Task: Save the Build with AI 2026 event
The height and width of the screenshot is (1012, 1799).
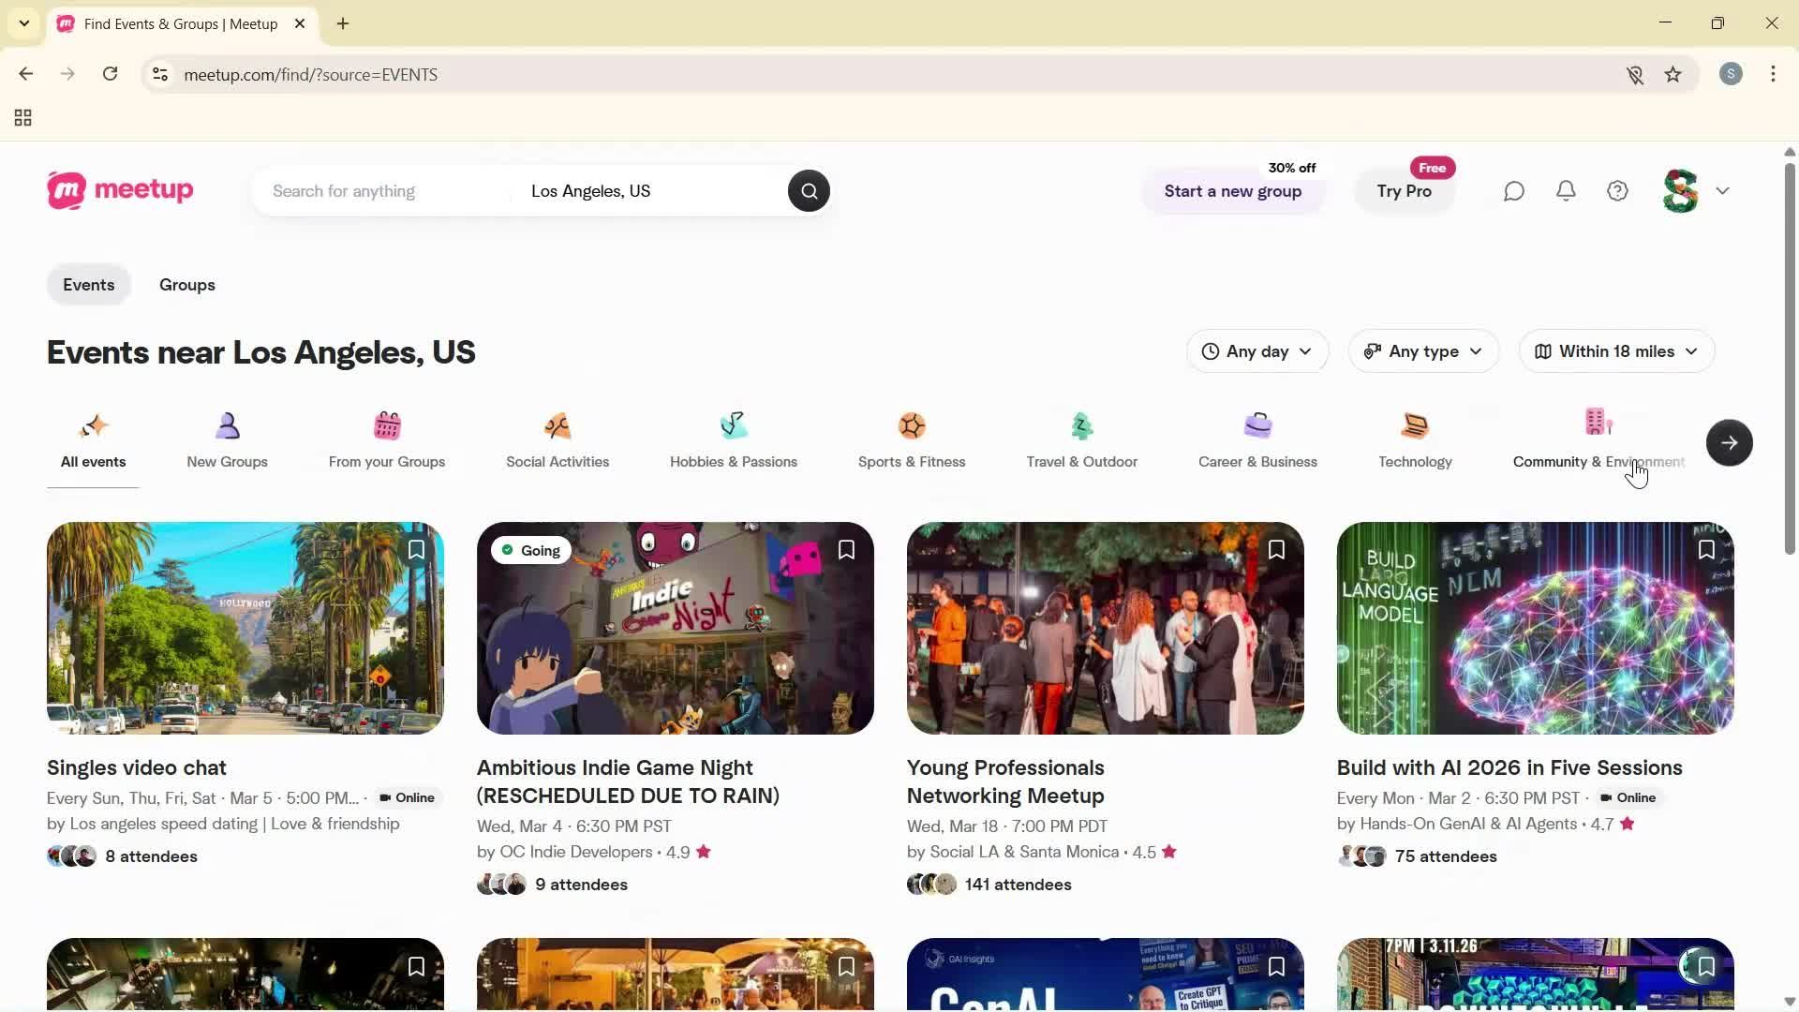Action: 1705,549
